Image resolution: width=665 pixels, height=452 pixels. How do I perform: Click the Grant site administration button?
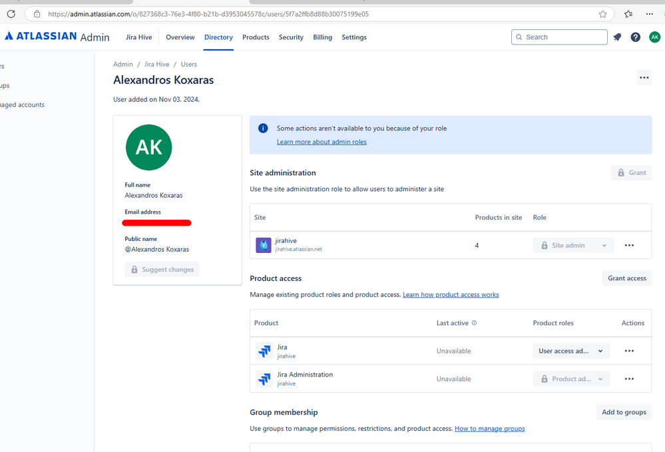tap(632, 172)
